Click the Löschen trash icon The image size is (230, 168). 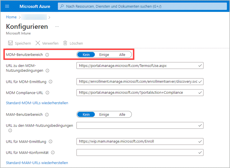click(65, 43)
